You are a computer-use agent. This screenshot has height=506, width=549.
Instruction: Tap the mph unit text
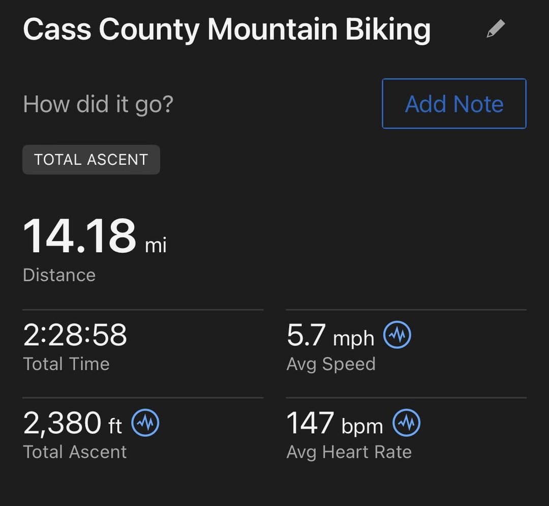pos(354,339)
